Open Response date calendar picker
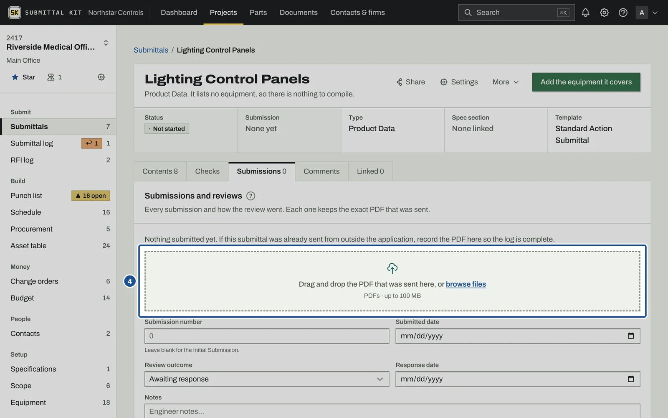 pos(631,379)
